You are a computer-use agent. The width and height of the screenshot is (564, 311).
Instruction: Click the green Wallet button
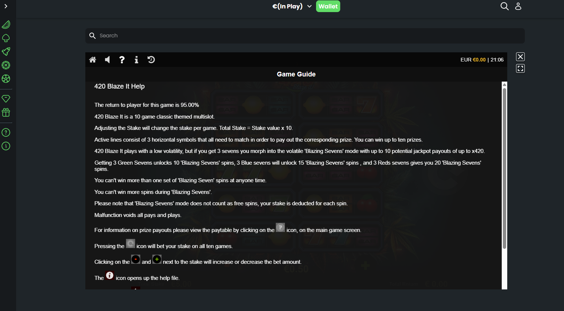(x=328, y=6)
